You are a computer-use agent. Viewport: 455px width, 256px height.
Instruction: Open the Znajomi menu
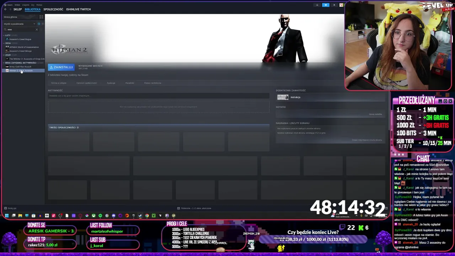tap(26, 5)
